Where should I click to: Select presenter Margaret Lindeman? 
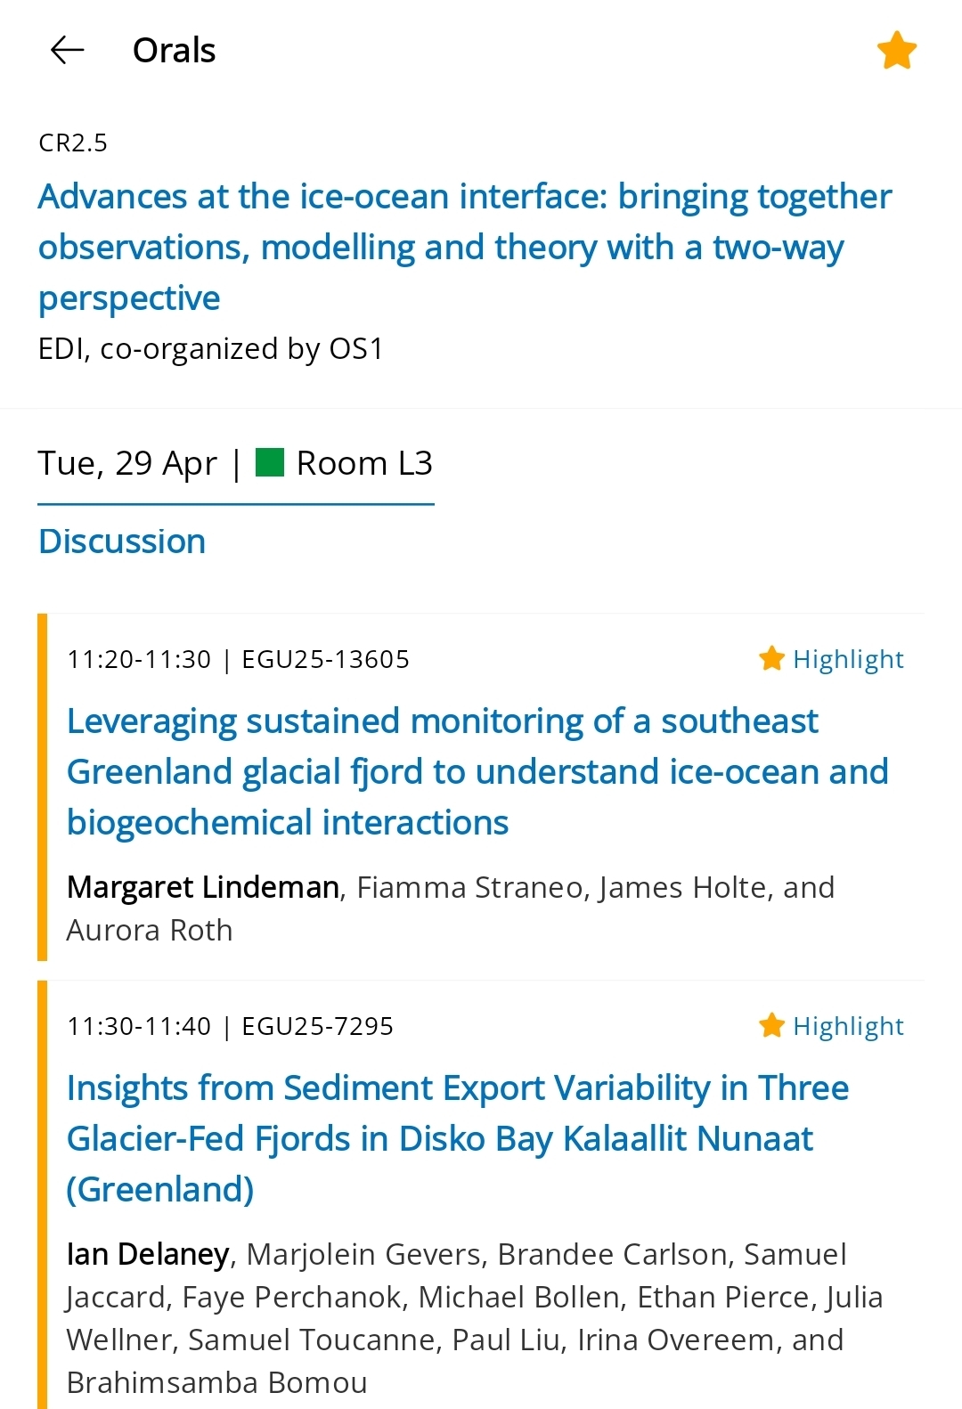click(203, 887)
